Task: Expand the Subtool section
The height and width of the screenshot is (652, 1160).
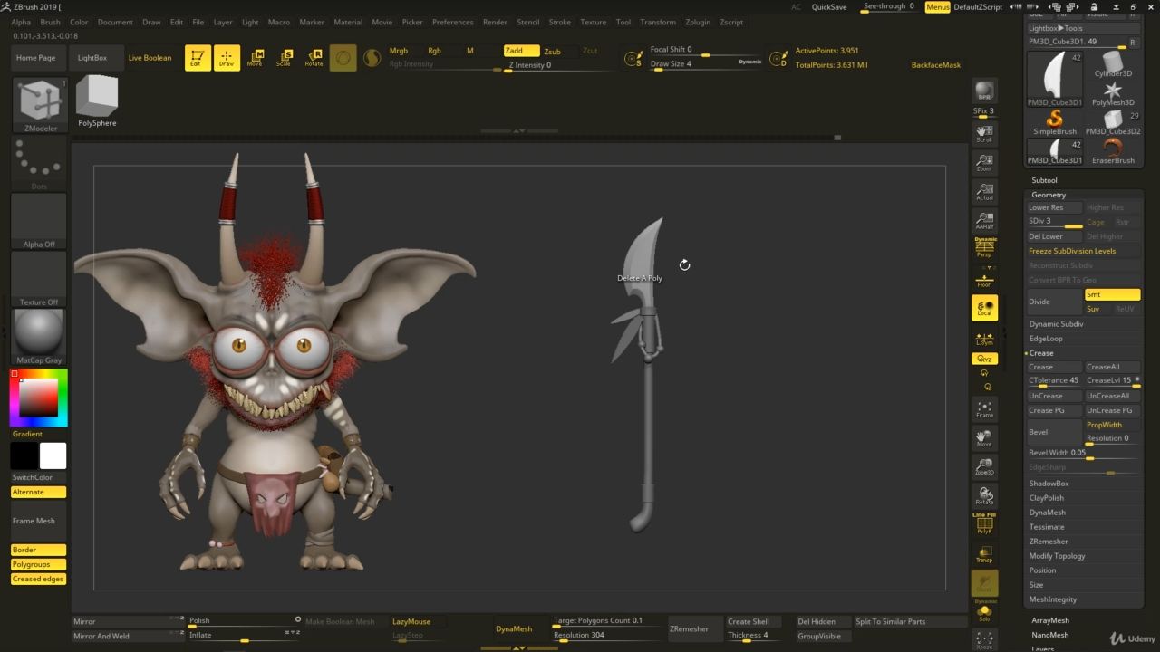Action: click(1044, 180)
